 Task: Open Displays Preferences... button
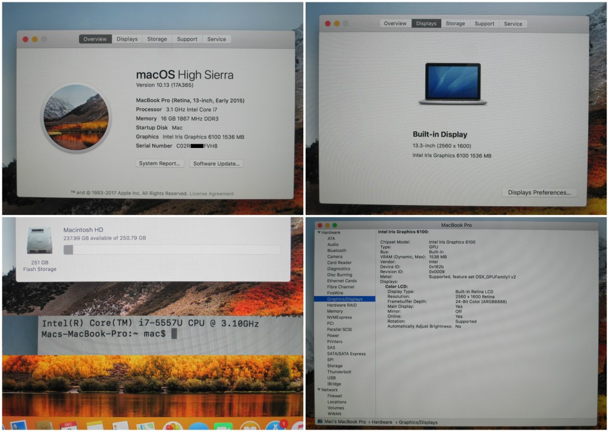click(x=539, y=193)
